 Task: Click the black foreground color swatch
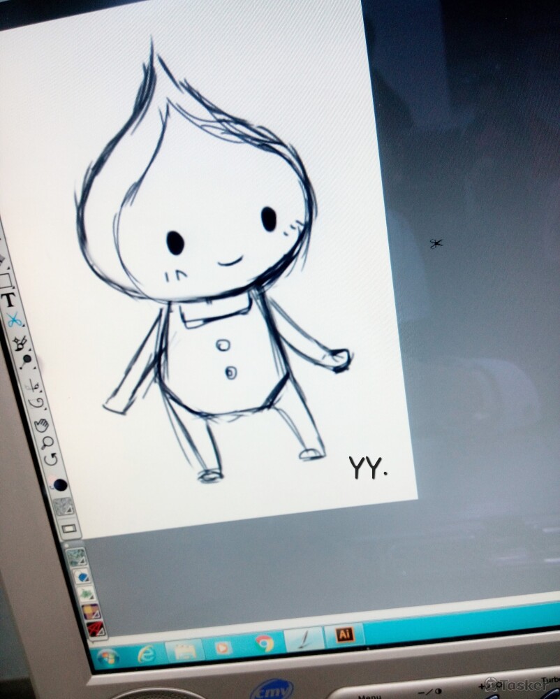(x=60, y=484)
